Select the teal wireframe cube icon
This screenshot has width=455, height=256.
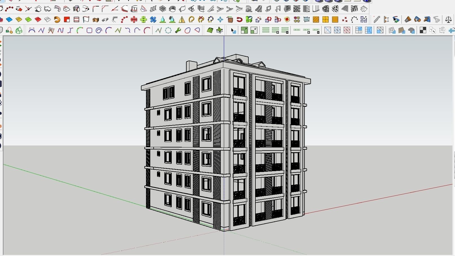(x=306, y=20)
